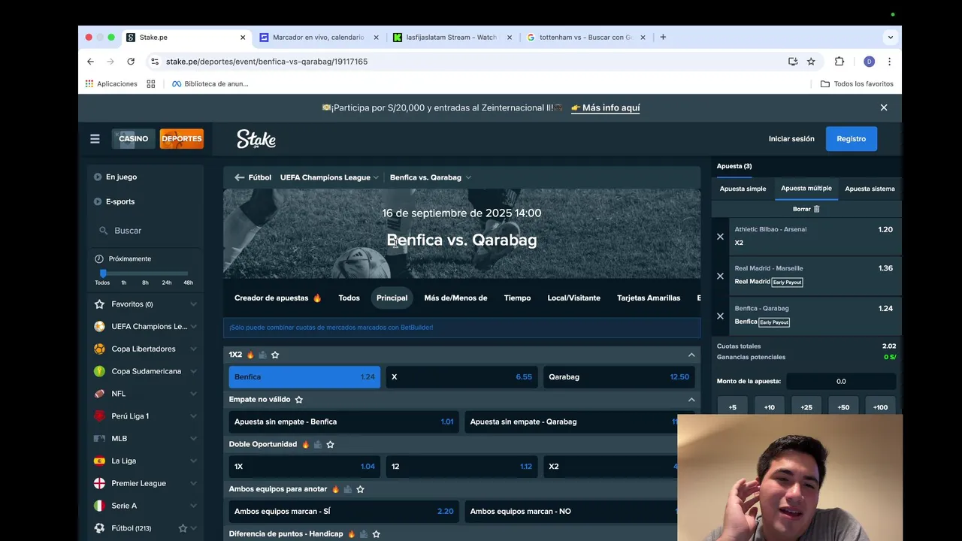Click the En juego icon
The width and height of the screenshot is (962, 541).
point(98,177)
